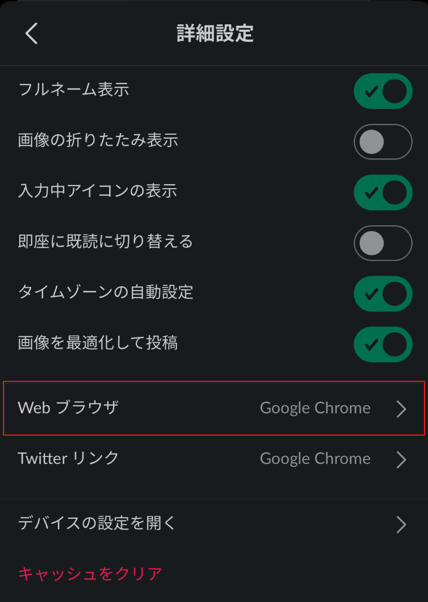Enable the 画像の折りたたみ表示 switch
The height and width of the screenshot is (602, 428).
click(x=382, y=142)
